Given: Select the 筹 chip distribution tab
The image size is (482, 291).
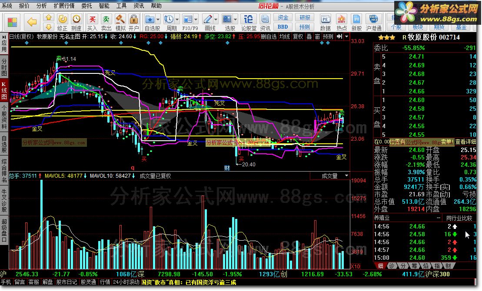Looking at the screenshot, I should tap(414, 266).
